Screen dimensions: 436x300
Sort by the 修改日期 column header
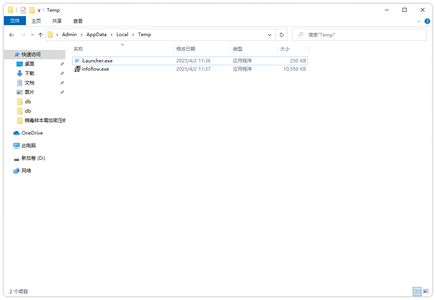(x=186, y=49)
